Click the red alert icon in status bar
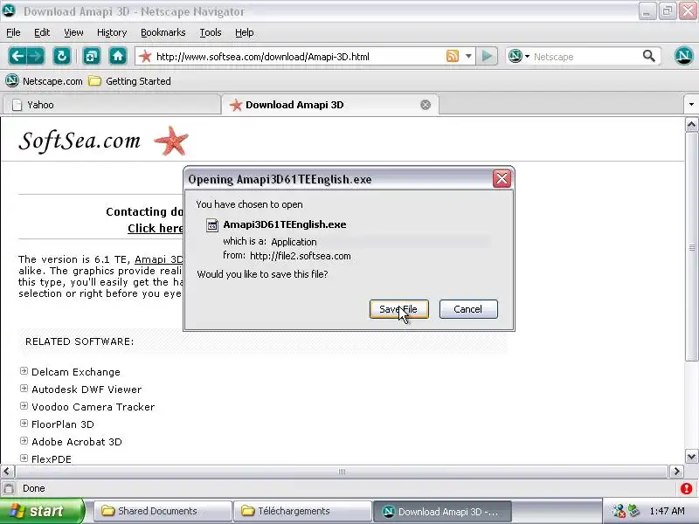The width and height of the screenshot is (699, 524). (687, 488)
